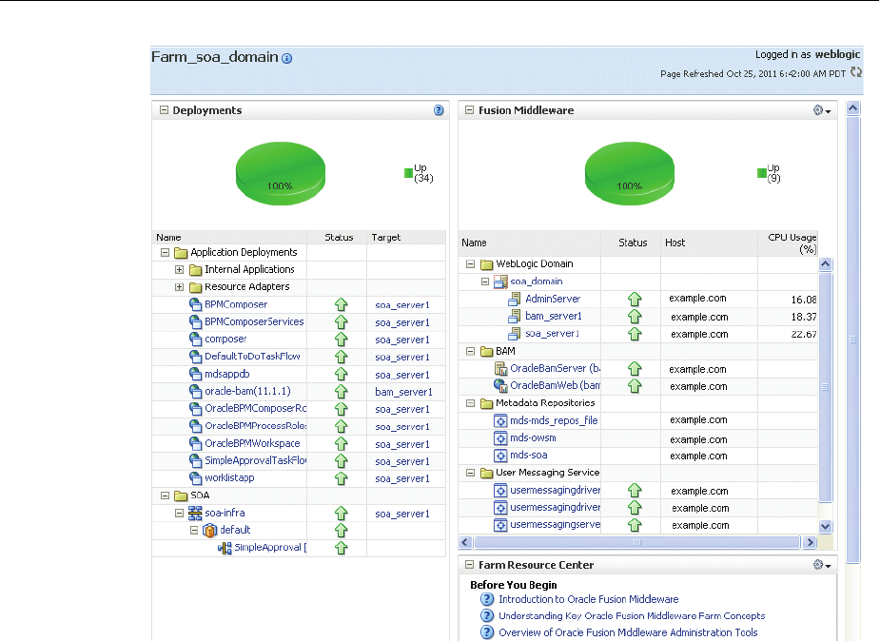Image resolution: width=880 pixels, height=641 pixels.
Task: Collapse the Application Deployments folder
Action: click(165, 252)
